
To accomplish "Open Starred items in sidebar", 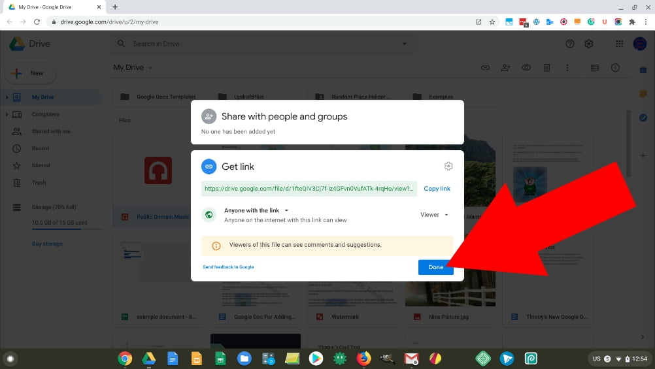I will (41, 166).
